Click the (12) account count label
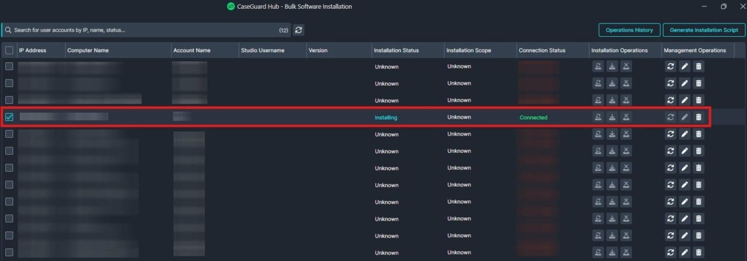 [284, 30]
